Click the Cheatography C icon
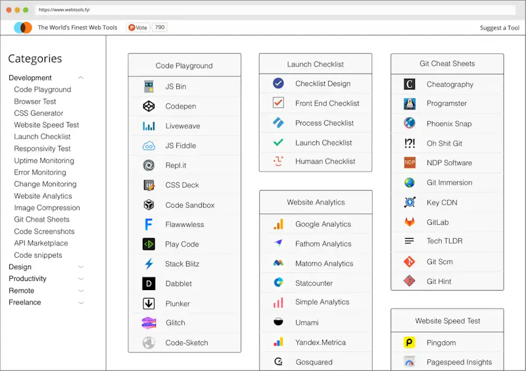The width and height of the screenshot is (526, 371). (x=409, y=84)
